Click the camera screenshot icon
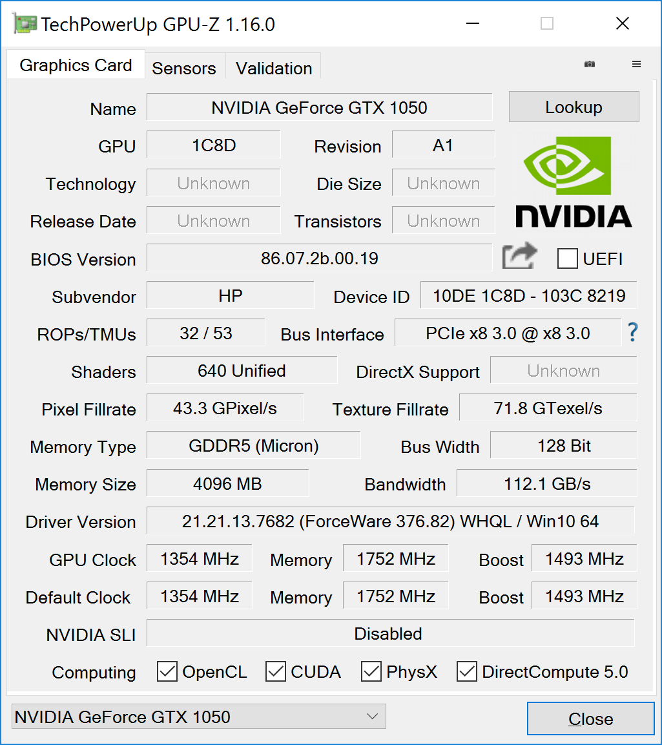Screen dimensions: 662x745 pos(589,64)
